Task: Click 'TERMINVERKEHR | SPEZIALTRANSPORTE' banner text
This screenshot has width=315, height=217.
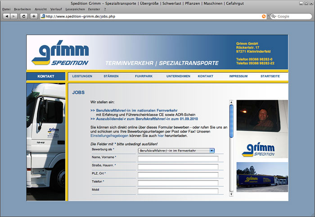Action: (162, 63)
